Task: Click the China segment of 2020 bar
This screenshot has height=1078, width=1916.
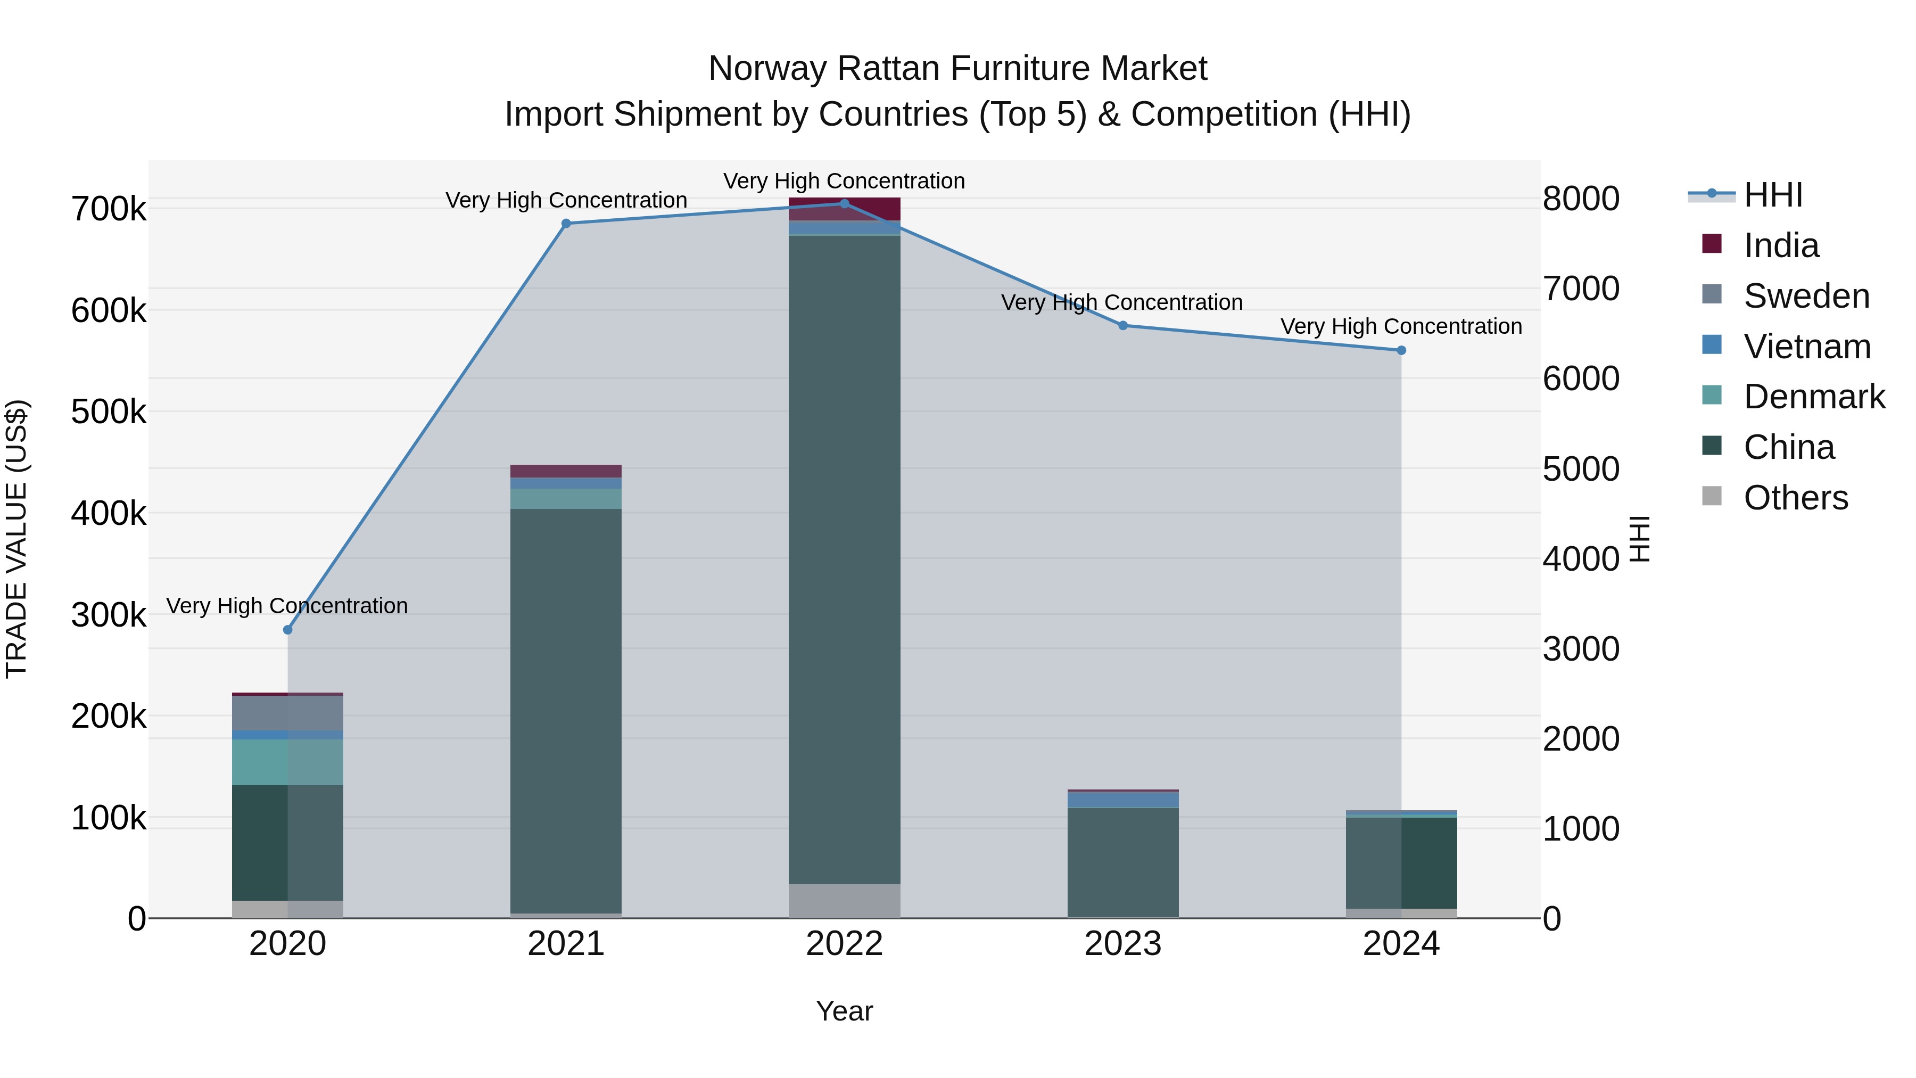Action: [288, 843]
